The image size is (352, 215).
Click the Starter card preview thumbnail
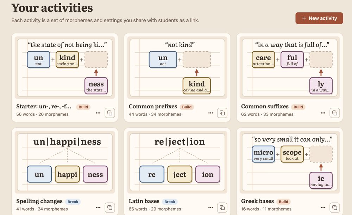tap(65, 68)
